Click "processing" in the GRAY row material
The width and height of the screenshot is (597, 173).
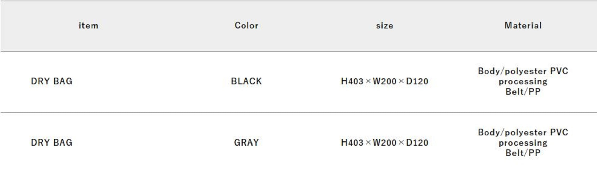coord(523,143)
